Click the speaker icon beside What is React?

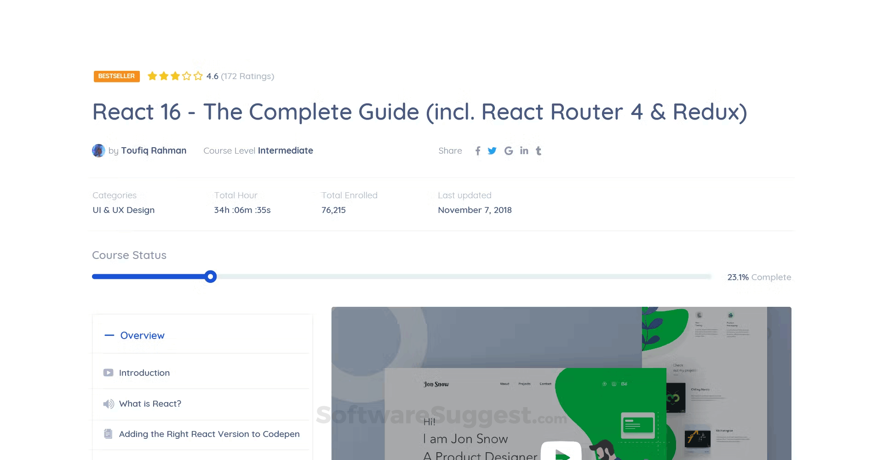[109, 404]
